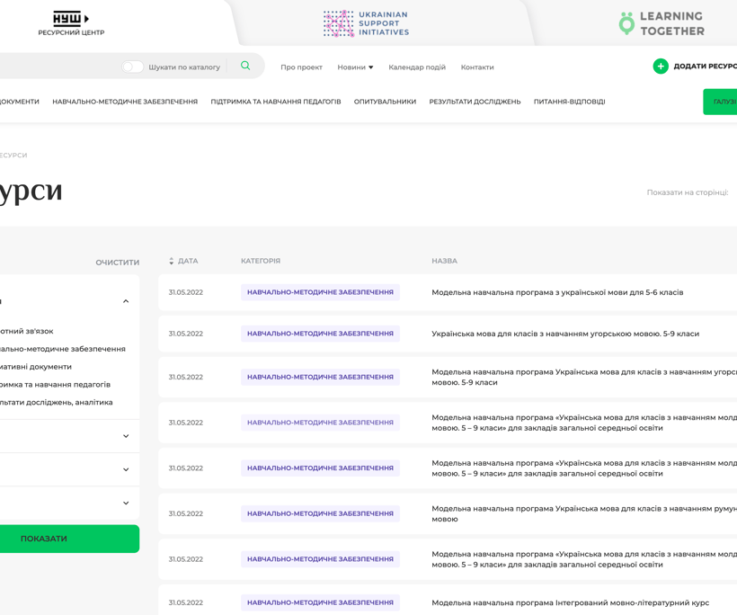Select досліджень, аналітика filter option

pos(57,403)
